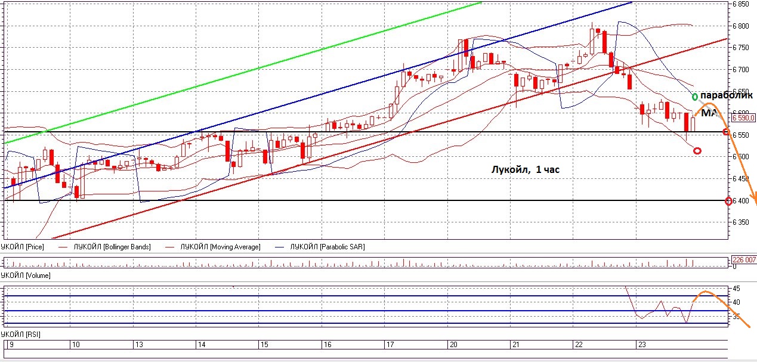This screenshot has height=362, width=757.
Task: Click the 6 650 price axis label
Action: [740, 91]
